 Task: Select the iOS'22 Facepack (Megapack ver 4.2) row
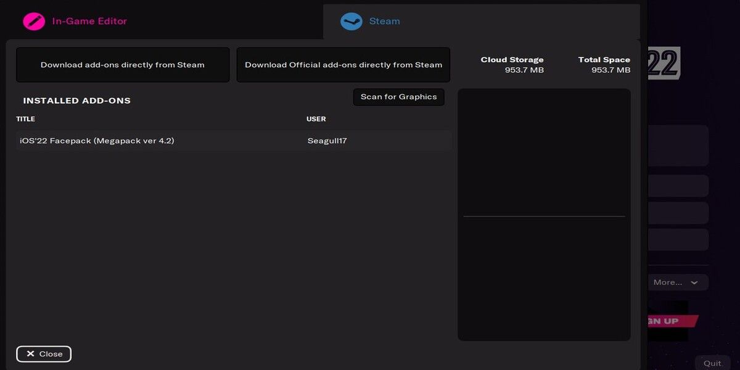[234, 141]
